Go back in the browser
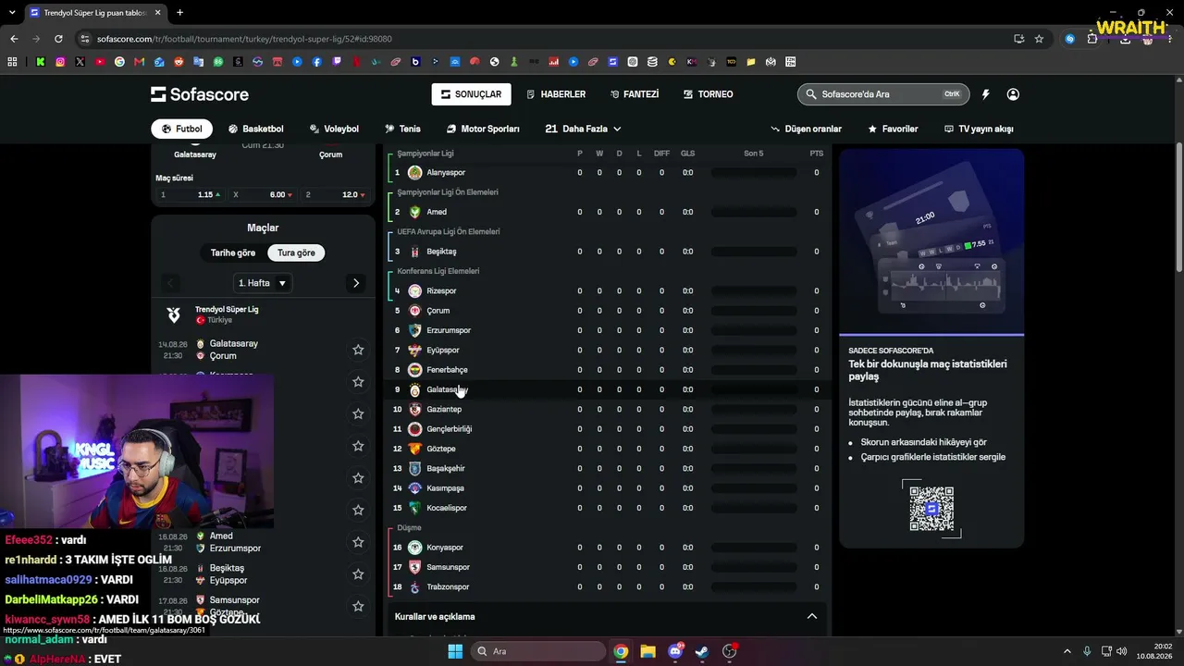 click(x=14, y=39)
